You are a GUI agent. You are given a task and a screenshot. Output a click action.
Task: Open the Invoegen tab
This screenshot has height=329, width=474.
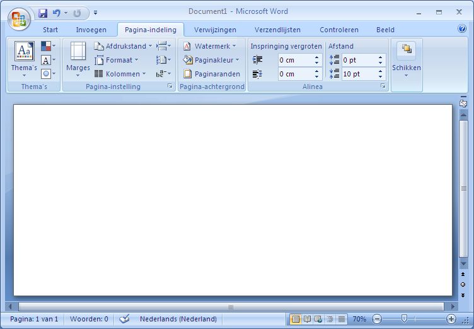pyautogui.click(x=91, y=30)
